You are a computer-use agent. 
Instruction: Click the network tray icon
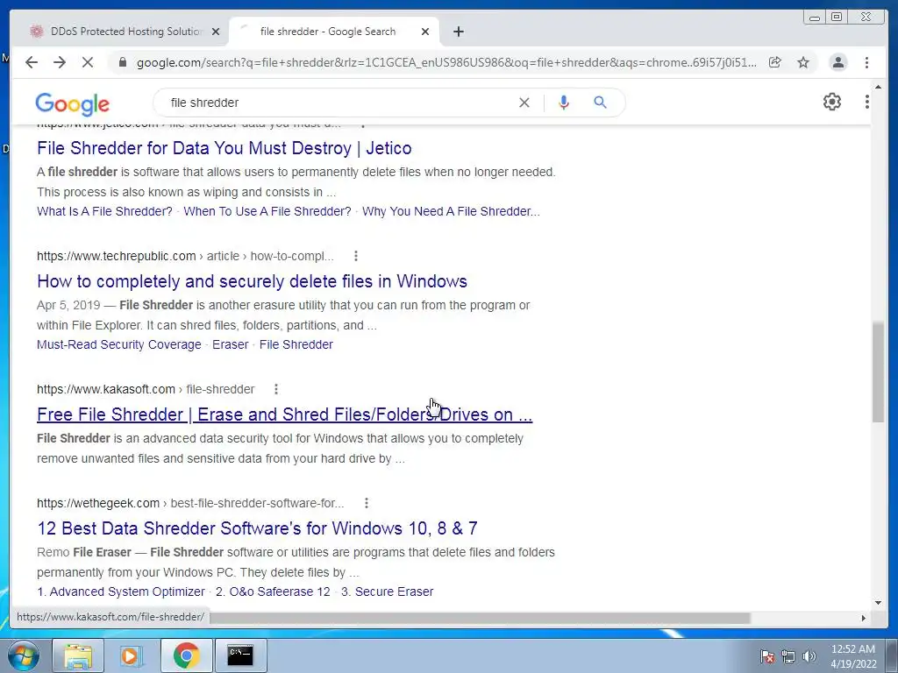click(x=788, y=656)
